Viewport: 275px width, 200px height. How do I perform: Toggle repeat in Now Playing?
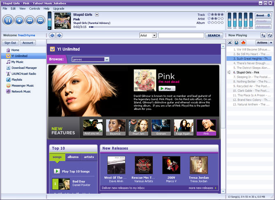click(x=270, y=36)
